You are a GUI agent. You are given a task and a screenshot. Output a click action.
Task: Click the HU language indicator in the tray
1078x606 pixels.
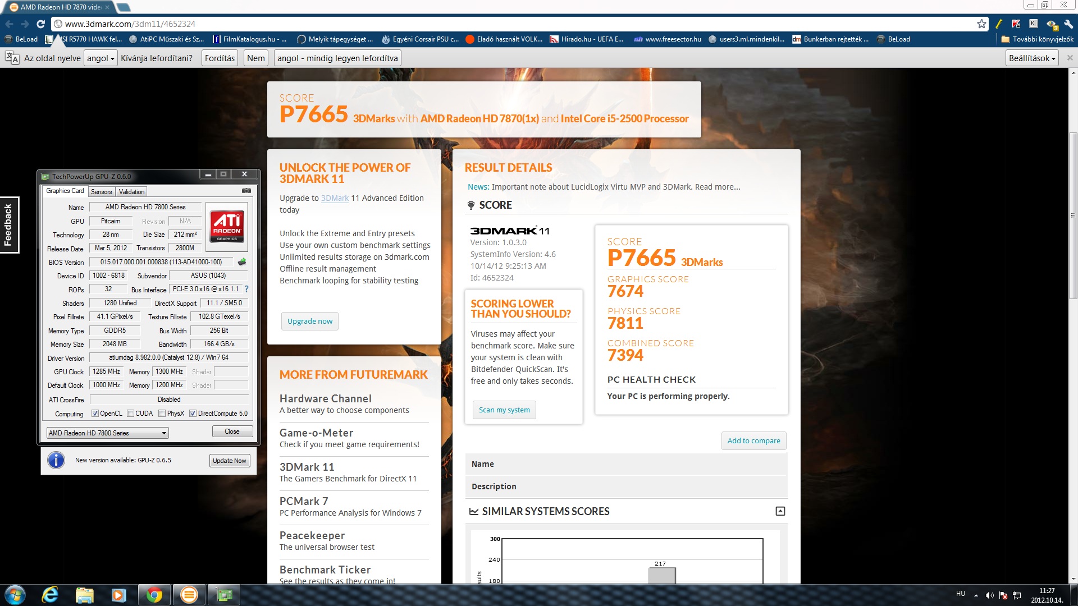coord(961,594)
